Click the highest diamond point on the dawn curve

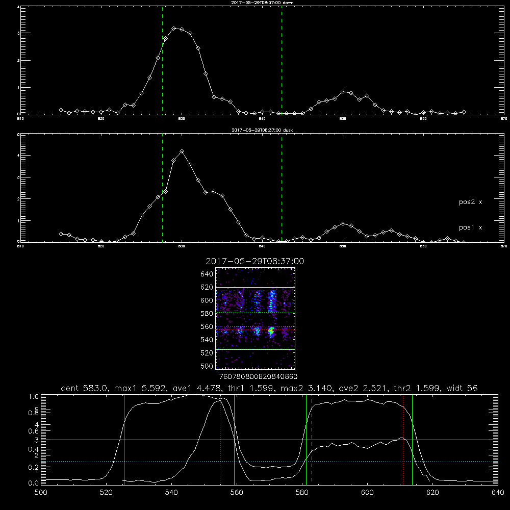(174, 29)
